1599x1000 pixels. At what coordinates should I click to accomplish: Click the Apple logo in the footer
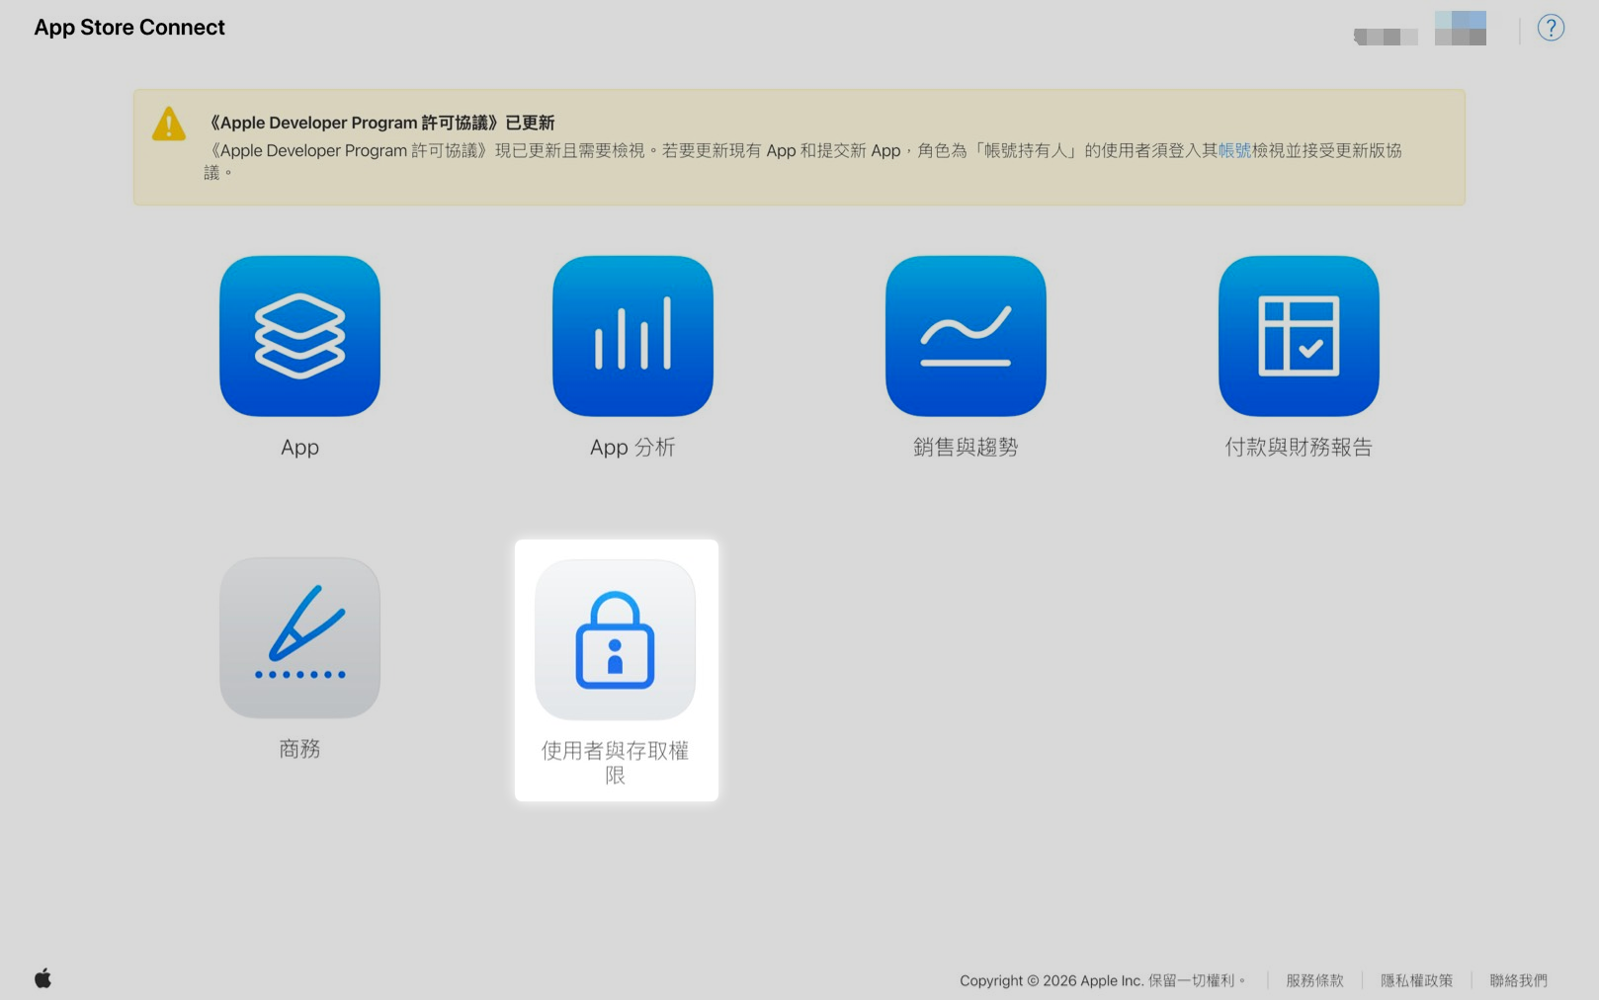tap(43, 978)
